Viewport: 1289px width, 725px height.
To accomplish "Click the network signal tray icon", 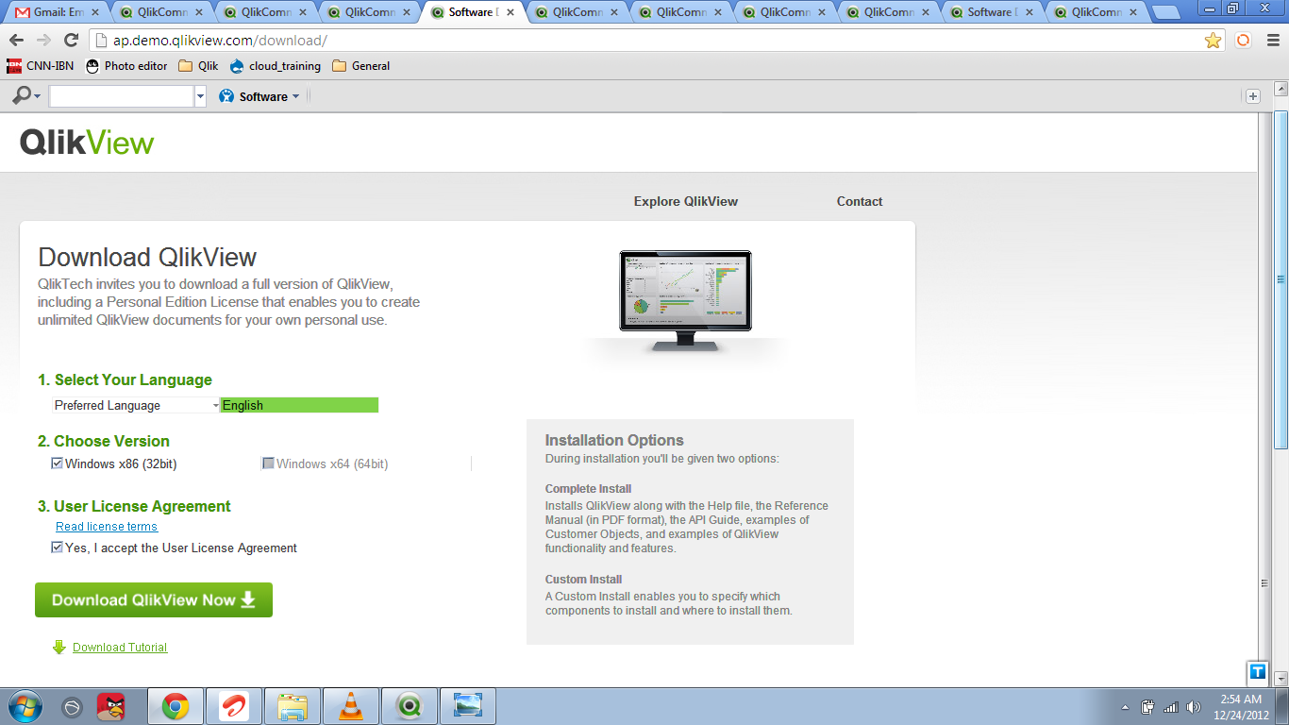I will 1171,707.
